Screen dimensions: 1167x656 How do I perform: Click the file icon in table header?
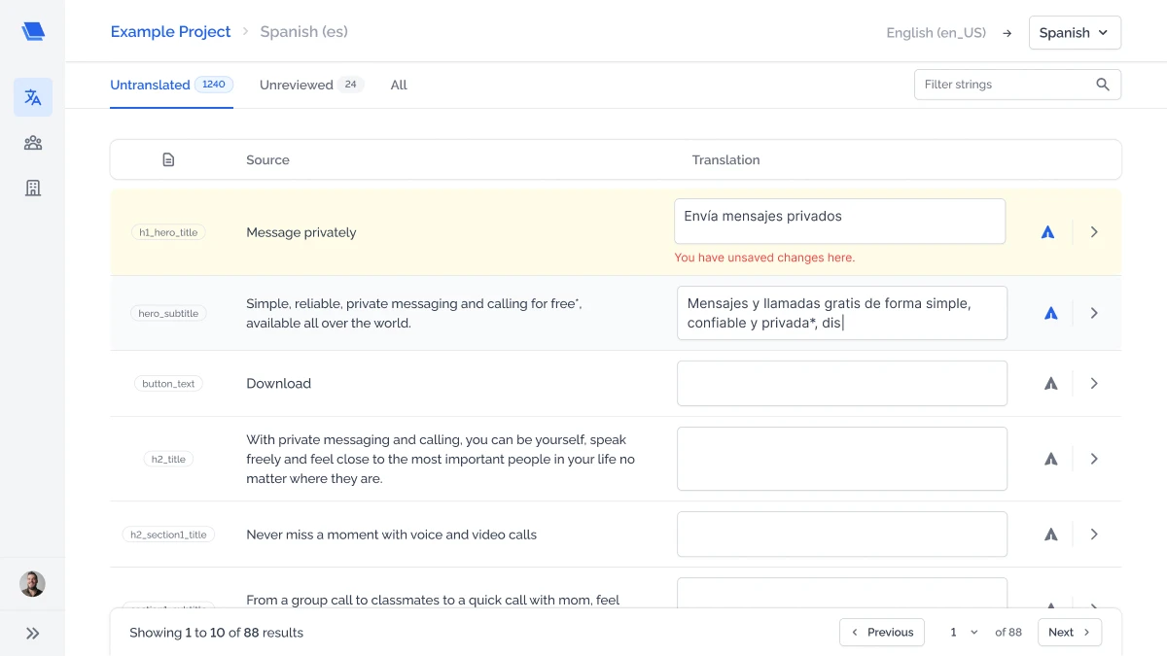point(168,159)
